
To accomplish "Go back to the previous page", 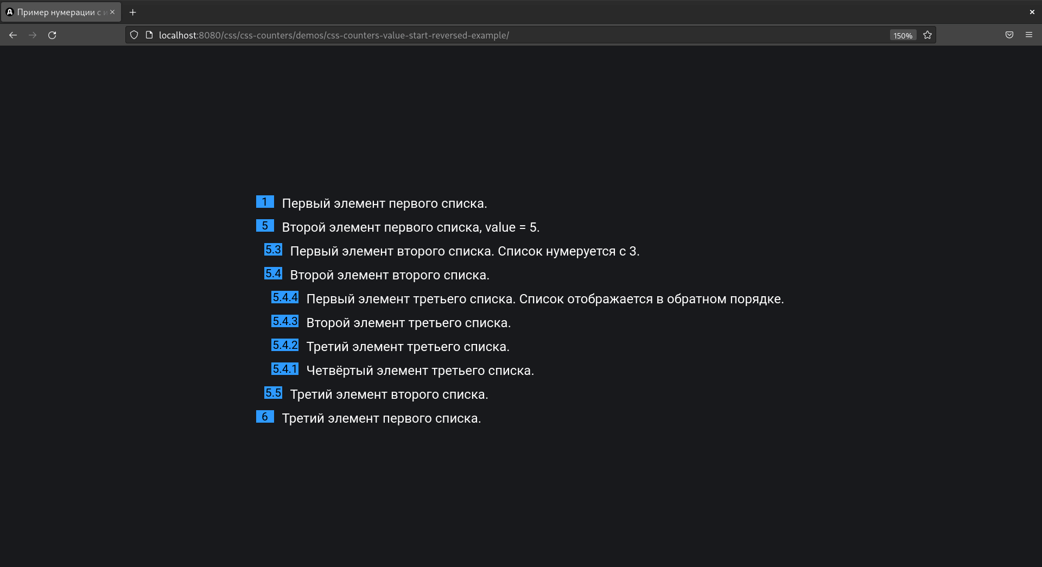I will pyautogui.click(x=13, y=35).
